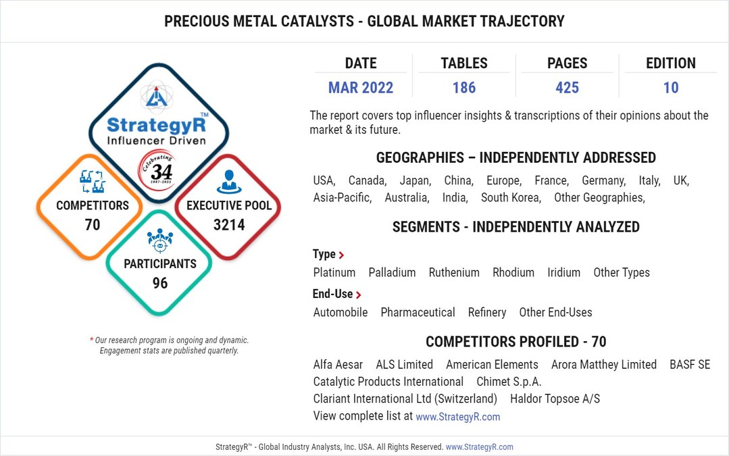Select Automobile end-use segment
This screenshot has height=456, width=729.
(x=341, y=313)
